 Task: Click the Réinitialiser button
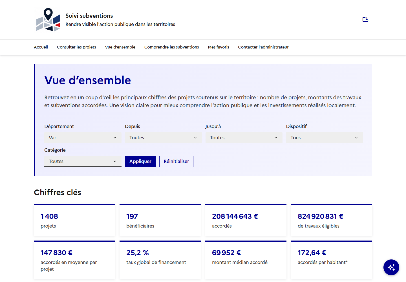pos(176,161)
